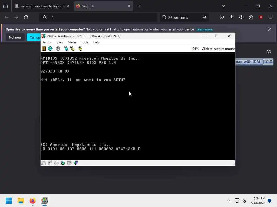Close the IDM download panel
Viewport: 277px width, 207px height.
(271, 61)
